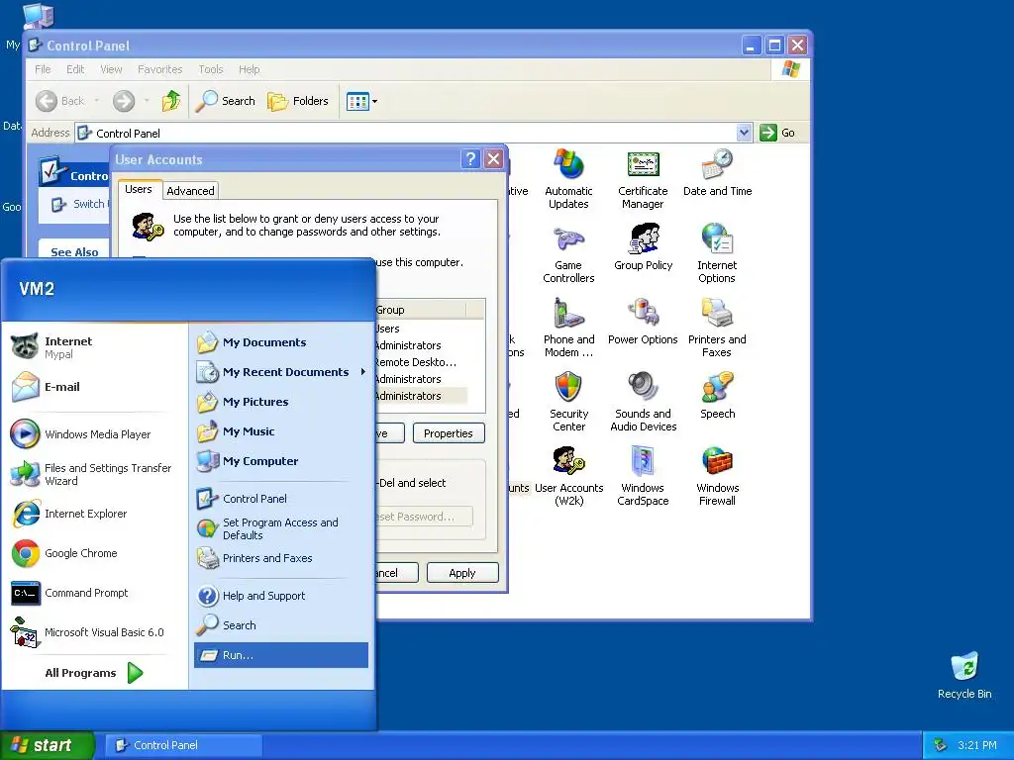Expand My Recent Documents submenu
Screen dimensions: 1014x760
pos(281,372)
